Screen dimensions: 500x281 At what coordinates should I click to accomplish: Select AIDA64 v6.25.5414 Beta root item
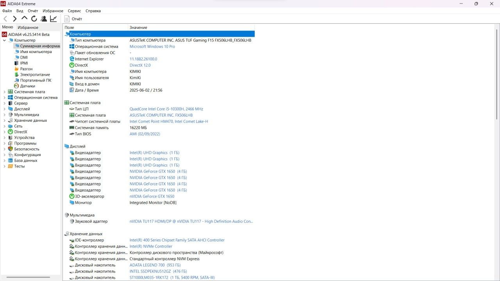coord(26,34)
